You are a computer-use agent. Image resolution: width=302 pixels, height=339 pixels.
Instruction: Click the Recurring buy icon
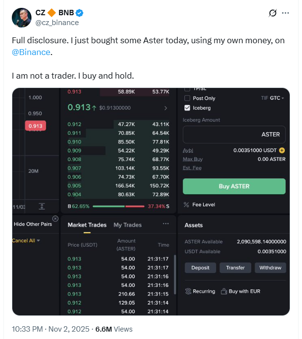coord(188,291)
